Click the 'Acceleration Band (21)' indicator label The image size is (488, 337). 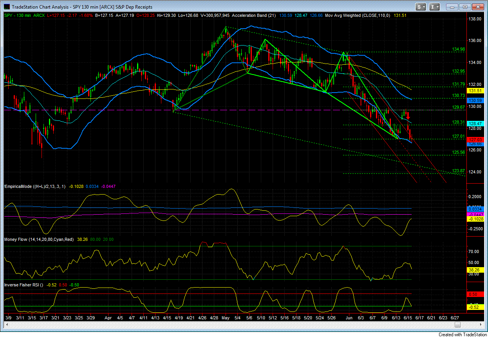(x=255, y=15)
